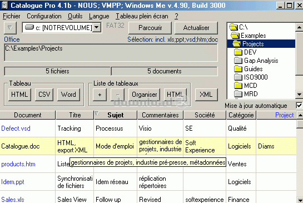Click the Sujet column header
The height and width of the screenshot is (203, 303).
pos(116,115)
